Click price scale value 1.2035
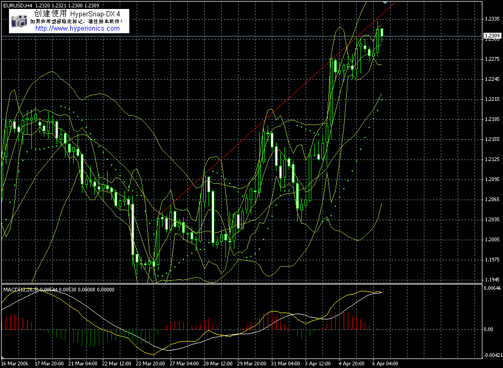Screen dimensions: 503x368 tap(492, 220)
